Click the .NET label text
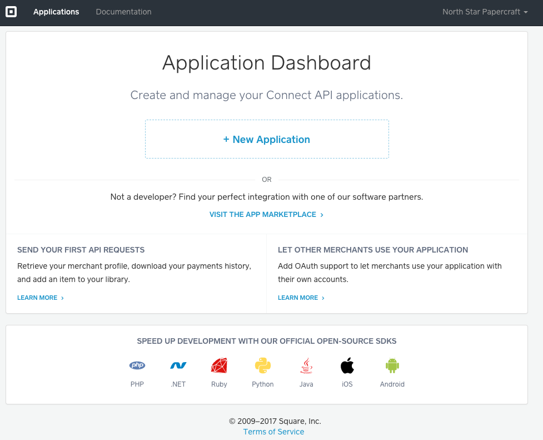 tap(178, 384)
